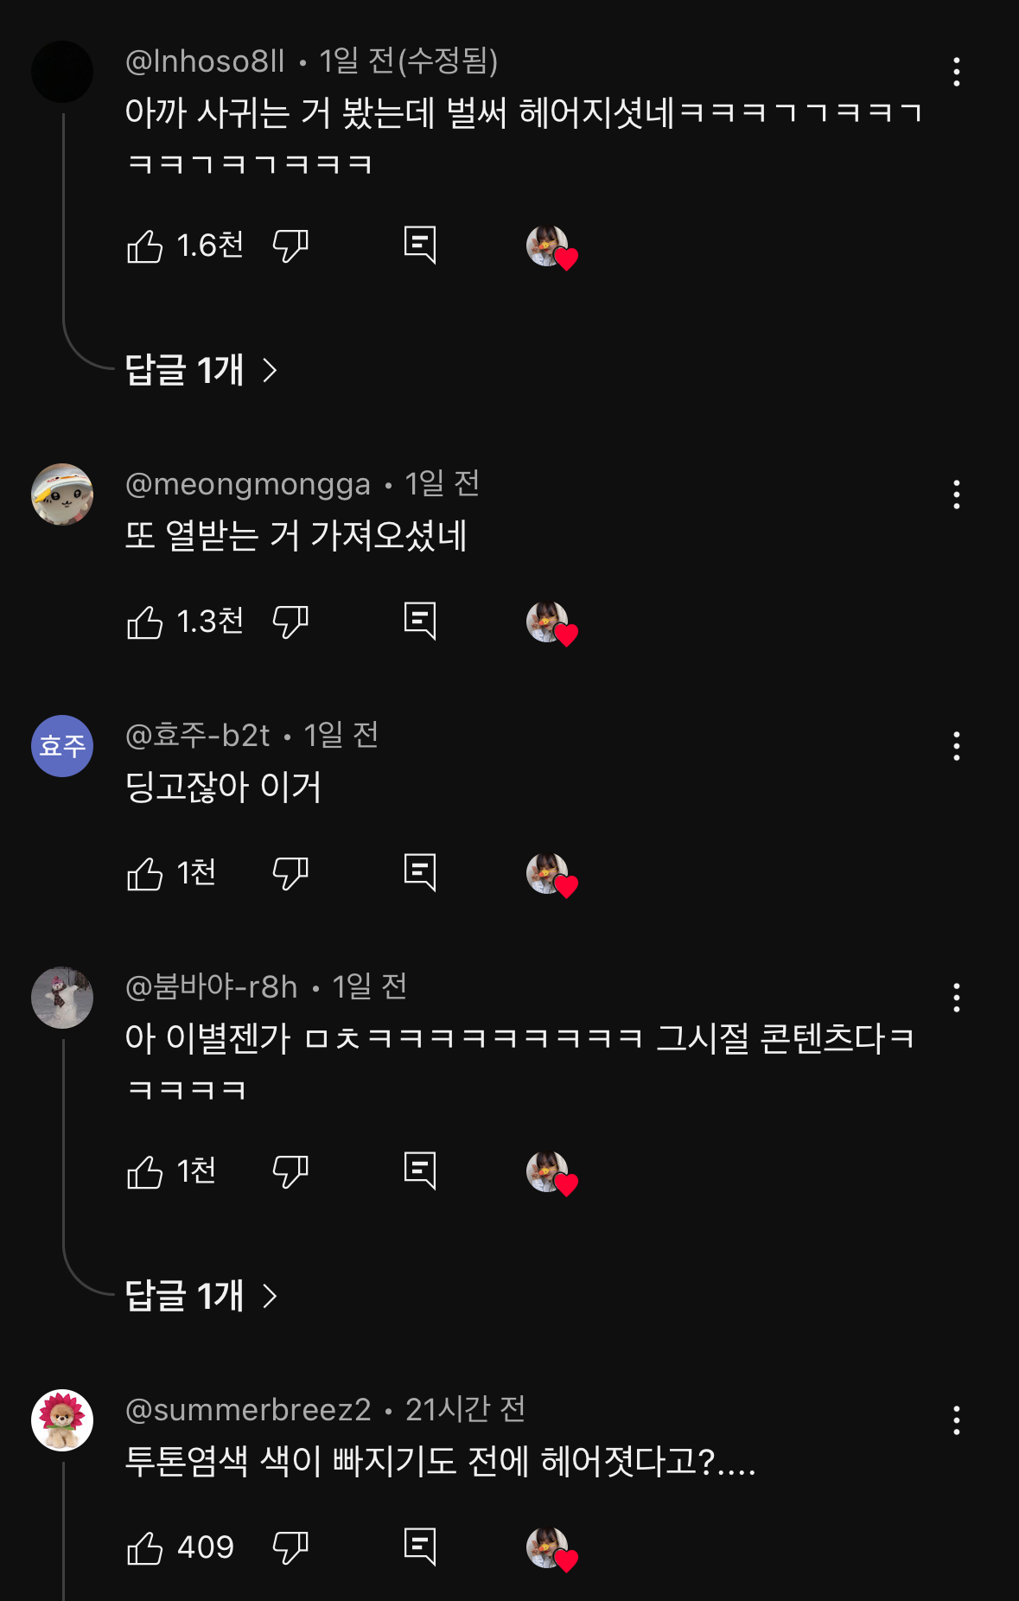Open options menu for @meongmongga comment

pos(956,494)
